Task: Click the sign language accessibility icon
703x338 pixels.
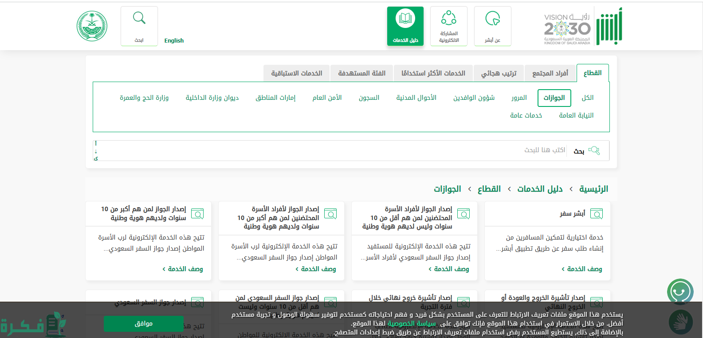Action: click(680, 322)
